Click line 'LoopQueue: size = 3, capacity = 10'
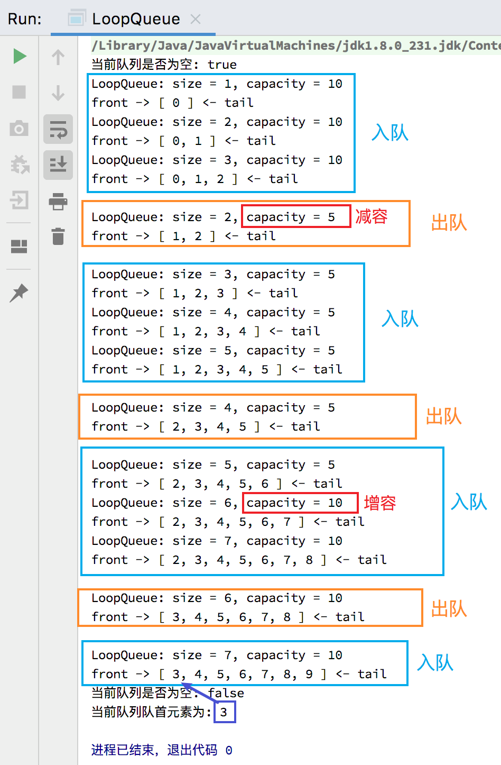The image size is (501, 765). [217, 160]
